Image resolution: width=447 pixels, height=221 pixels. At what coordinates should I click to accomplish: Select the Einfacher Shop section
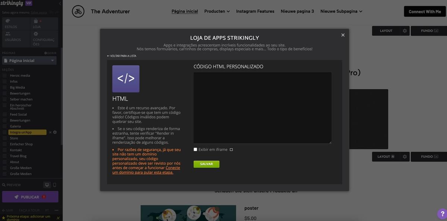point(21,144)
